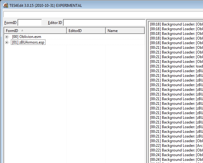Expand the [01] zBUArmors.esp tree node
Screen dimensions: 203x163
pyautogui.click(x=7, y=43)
